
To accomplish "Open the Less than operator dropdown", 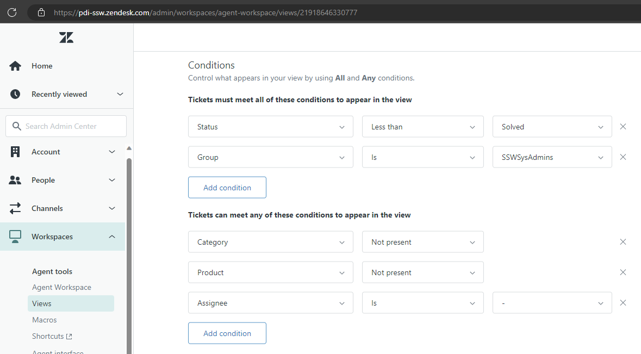I will 422,127.
